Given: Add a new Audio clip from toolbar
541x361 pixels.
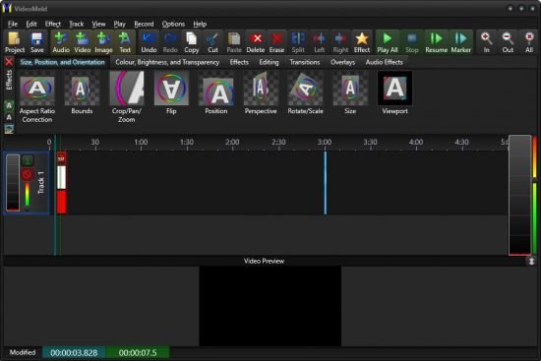Looking at the screenshot, I should [61, 42].
